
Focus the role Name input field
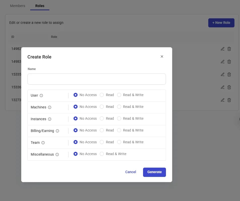tap(97, 79)
